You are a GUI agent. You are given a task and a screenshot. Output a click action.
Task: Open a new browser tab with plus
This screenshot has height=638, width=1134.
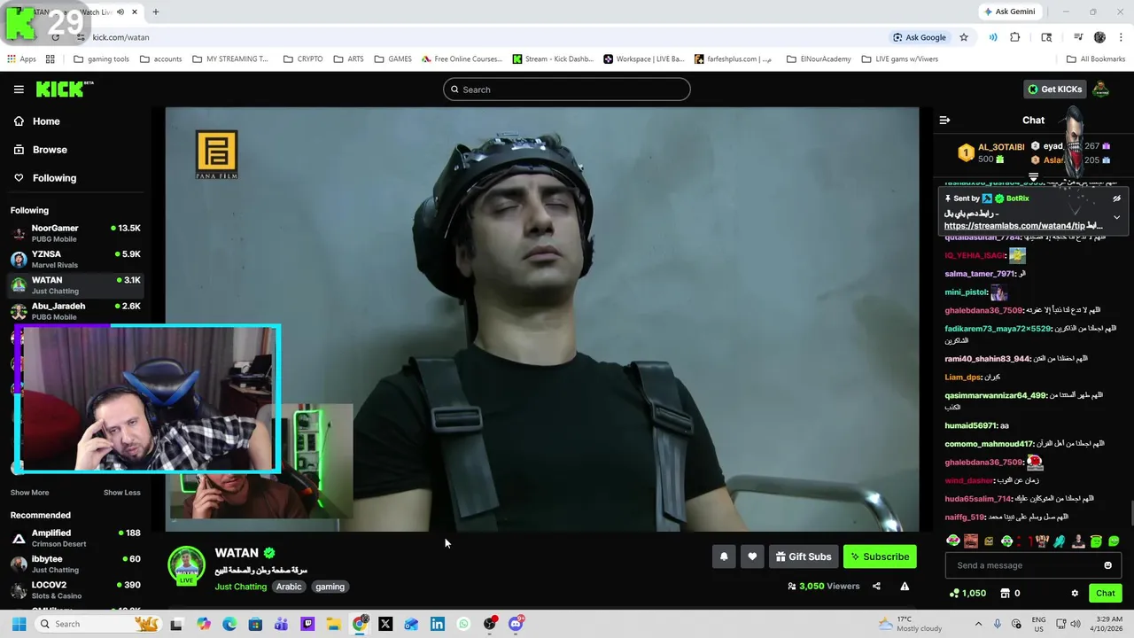[x=156, y=12]
